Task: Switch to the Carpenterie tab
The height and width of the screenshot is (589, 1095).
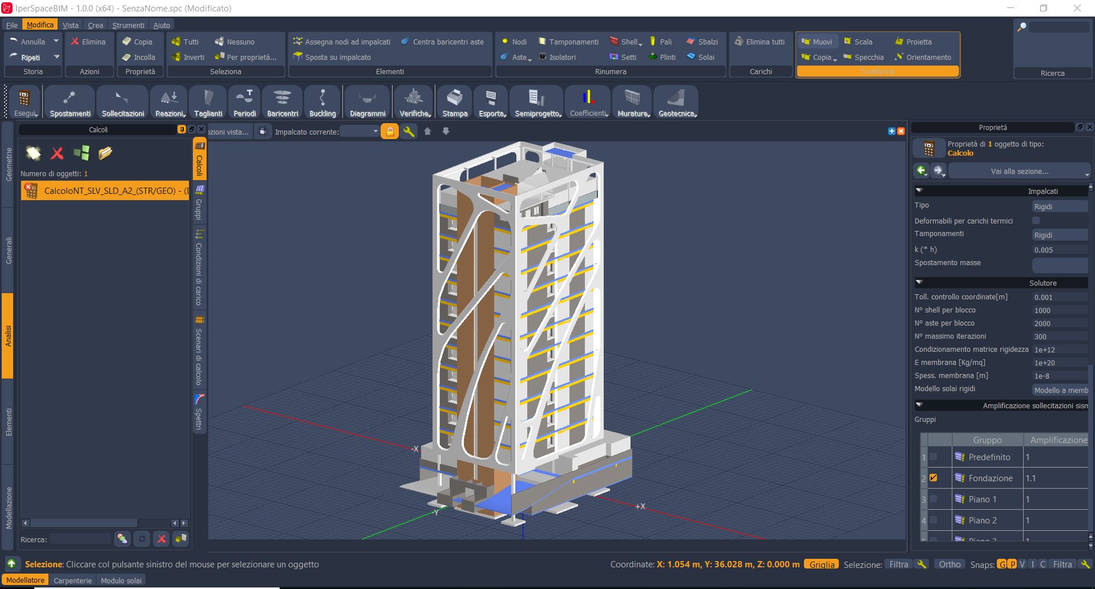Action: [x=72, y=580]
